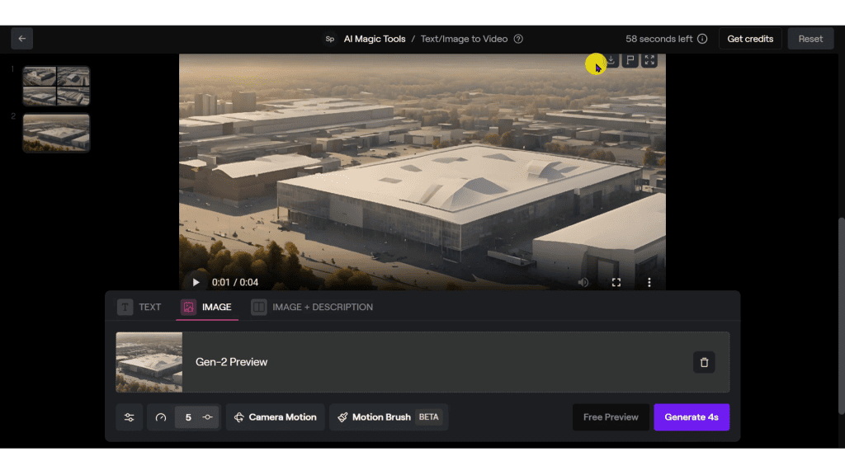The image size is (845, 475).
Task: Mute the video player audio
Action: point(583,282)
